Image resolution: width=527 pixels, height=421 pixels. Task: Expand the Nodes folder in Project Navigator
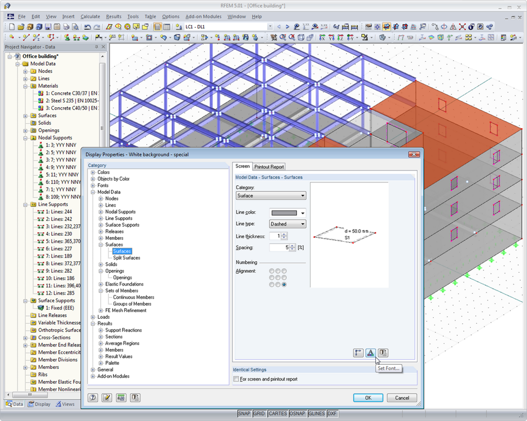coord(25,71)
